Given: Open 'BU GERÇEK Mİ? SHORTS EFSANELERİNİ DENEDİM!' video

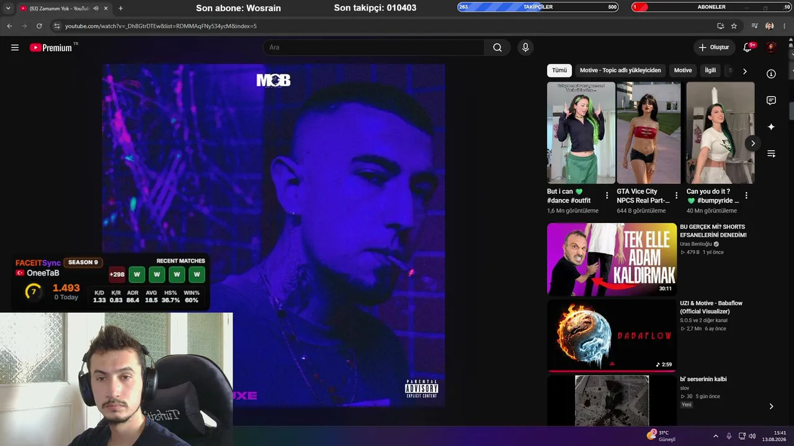Looking at the screenshot, I should pos(713,231).
